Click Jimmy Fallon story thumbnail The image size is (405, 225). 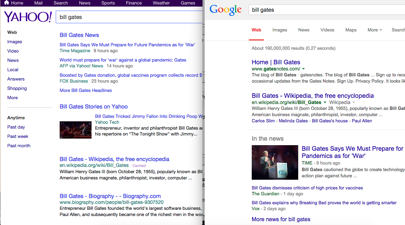pos(76,130)
